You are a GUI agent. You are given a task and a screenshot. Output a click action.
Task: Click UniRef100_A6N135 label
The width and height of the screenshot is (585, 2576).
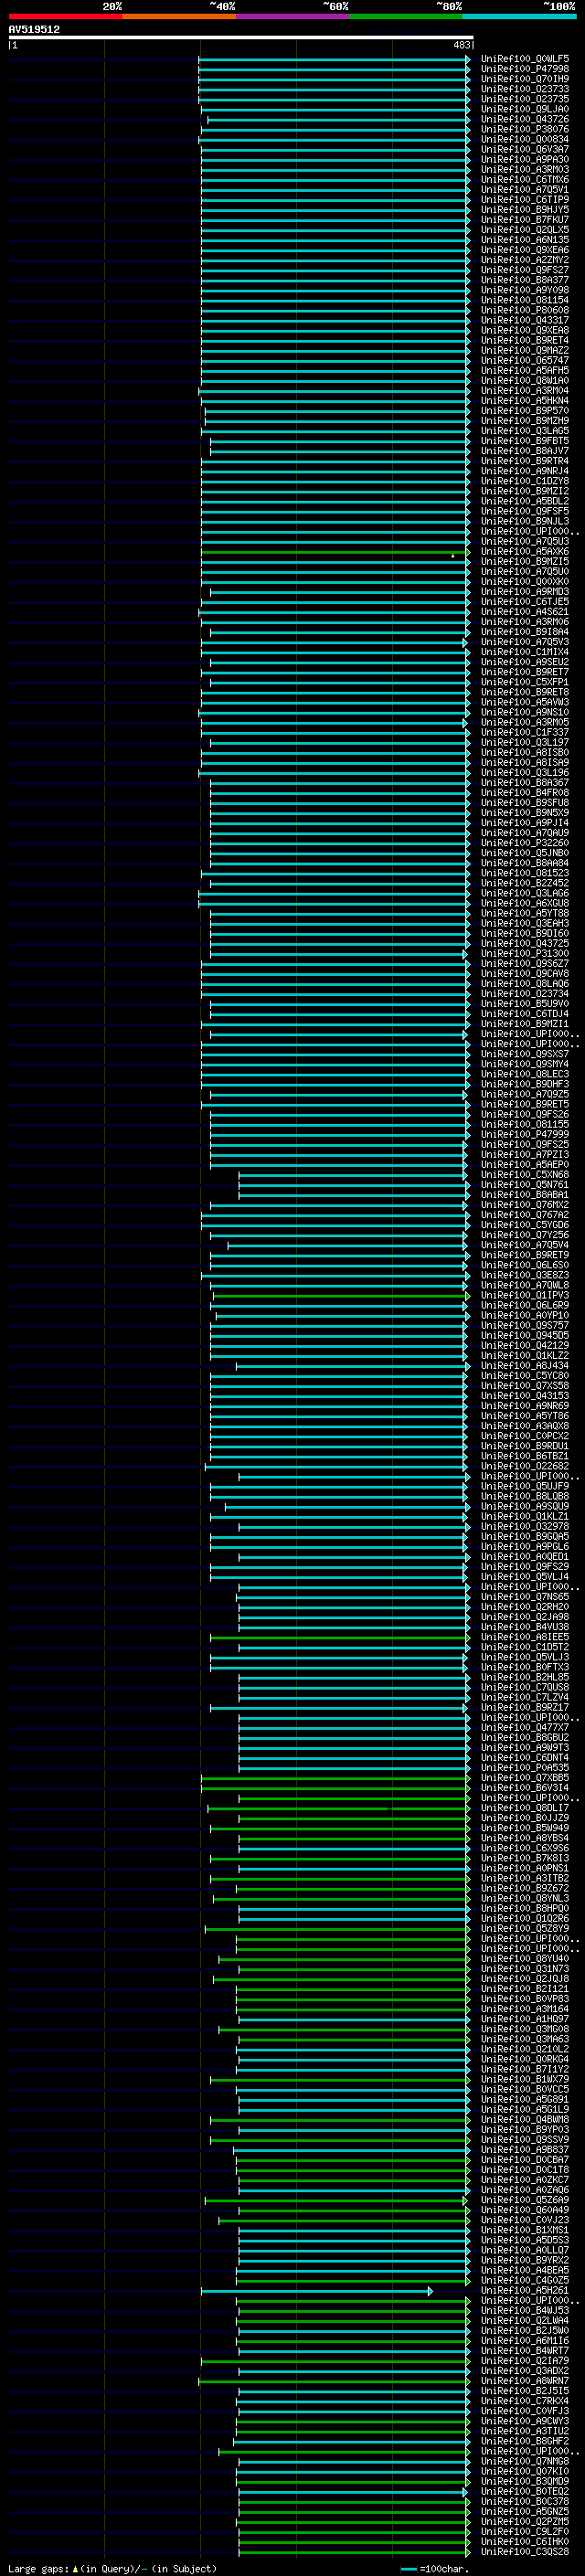[x=525, y=240]
